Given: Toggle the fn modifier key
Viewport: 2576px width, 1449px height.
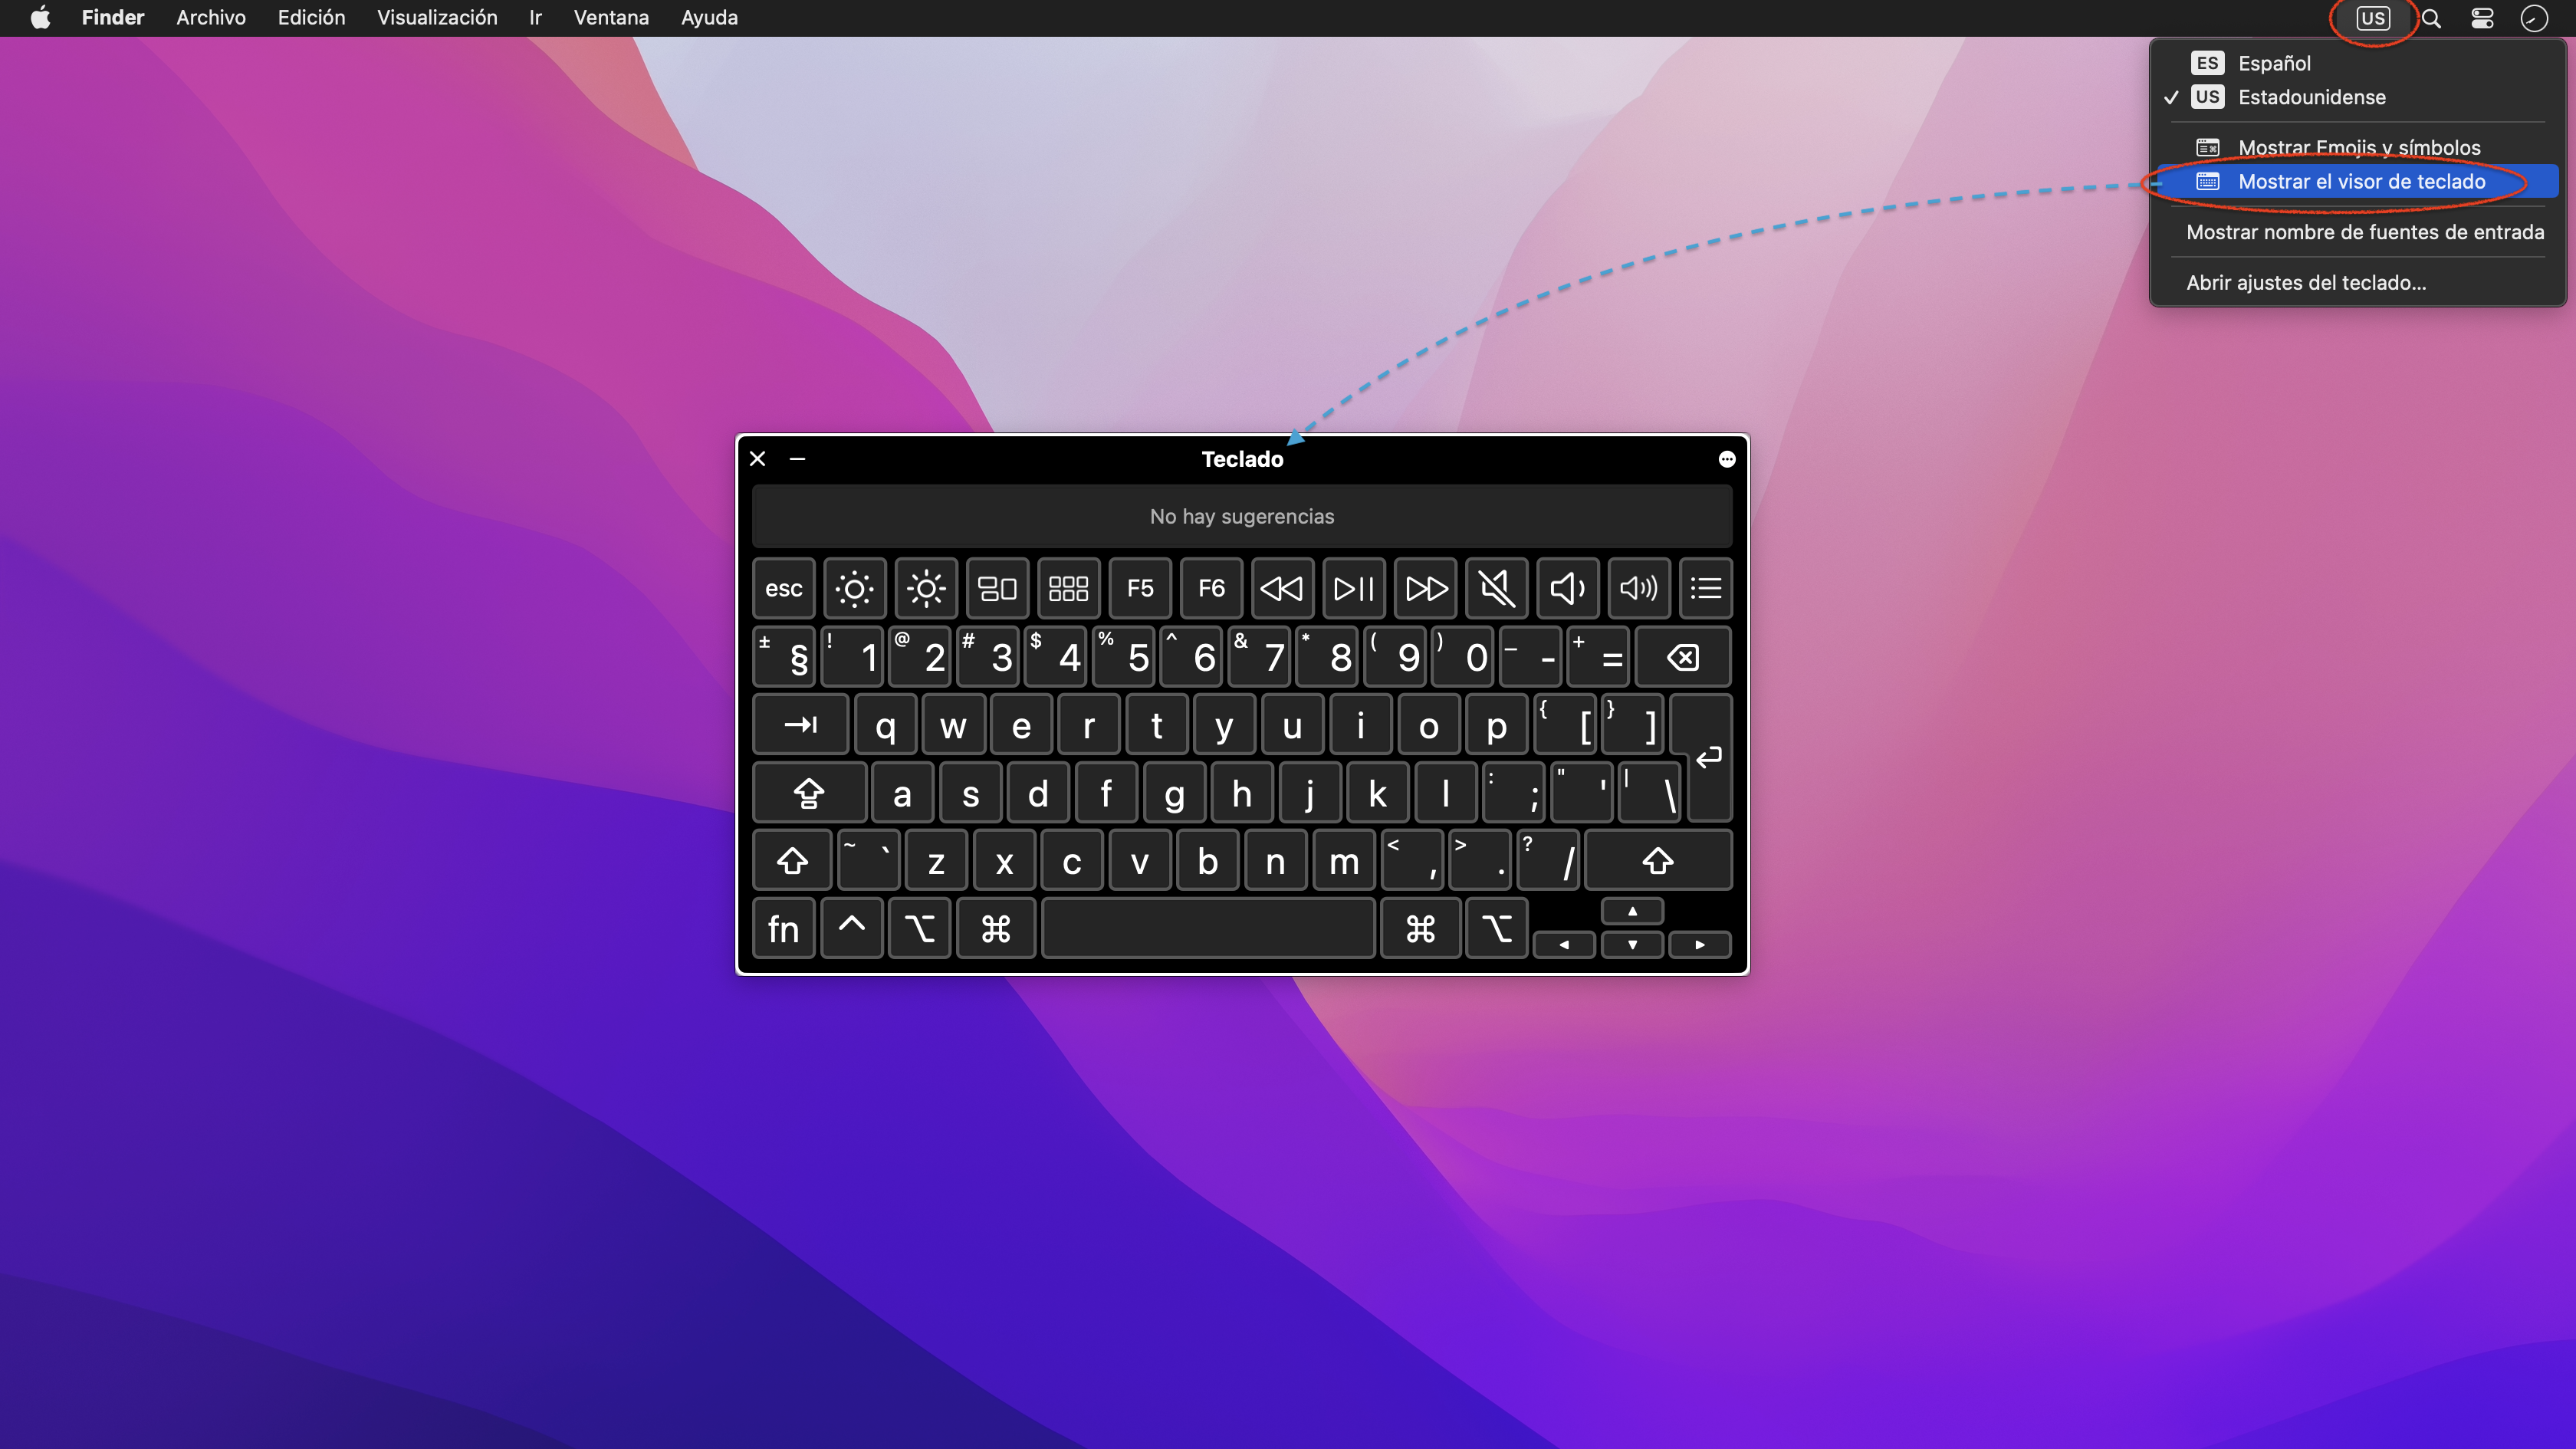Looking at the screenshot, I should tap(783, 929).
